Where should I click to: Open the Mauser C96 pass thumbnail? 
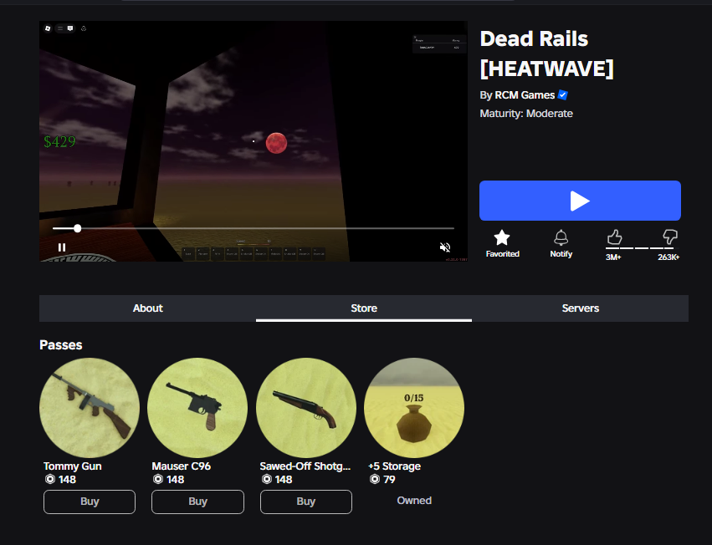pyautogui.click(x=197, y=408)
